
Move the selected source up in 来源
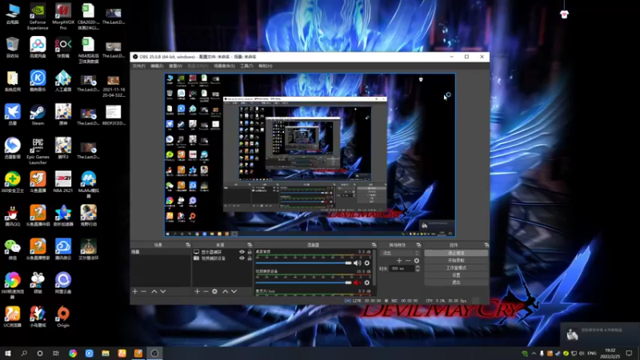pyautogui.click(x=226, y=291)
